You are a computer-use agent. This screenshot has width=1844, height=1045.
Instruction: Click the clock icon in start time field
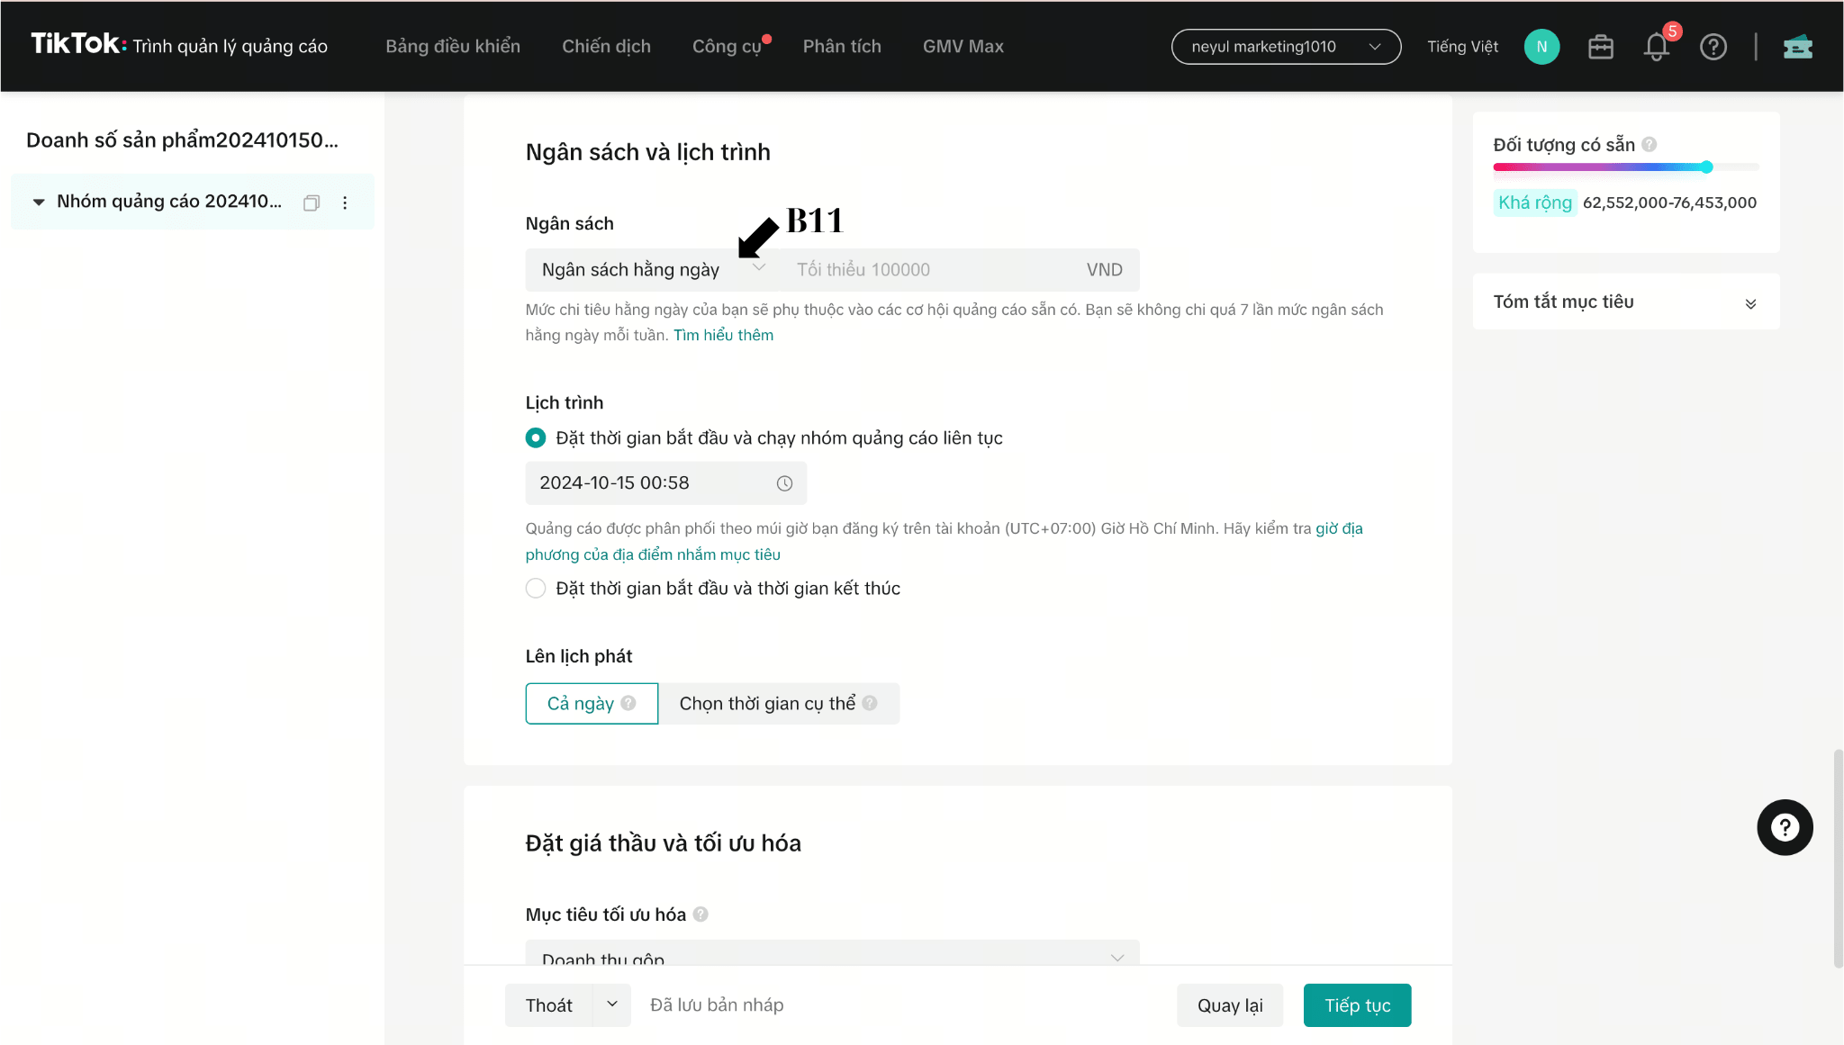point(784,483)
